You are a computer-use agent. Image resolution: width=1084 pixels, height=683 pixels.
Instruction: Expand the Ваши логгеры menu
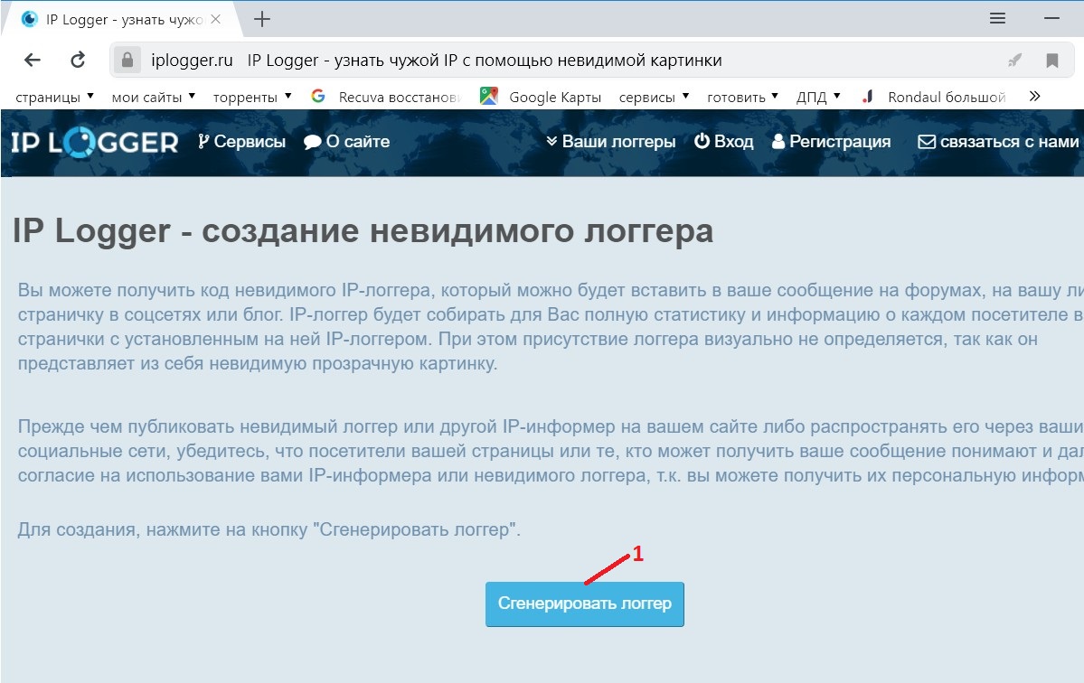pyautogui.click(x=610, y=142)
